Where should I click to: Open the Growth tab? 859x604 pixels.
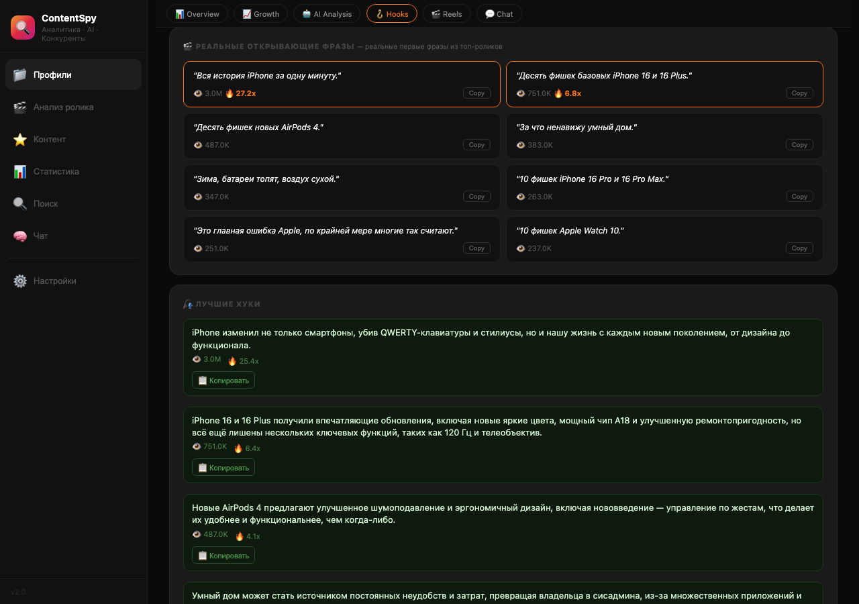(x=260, y=13)
